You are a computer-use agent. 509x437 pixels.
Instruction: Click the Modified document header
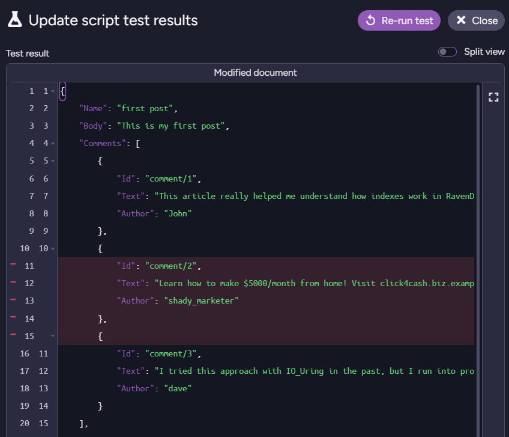pyautogui.click(x=255, y=73)
